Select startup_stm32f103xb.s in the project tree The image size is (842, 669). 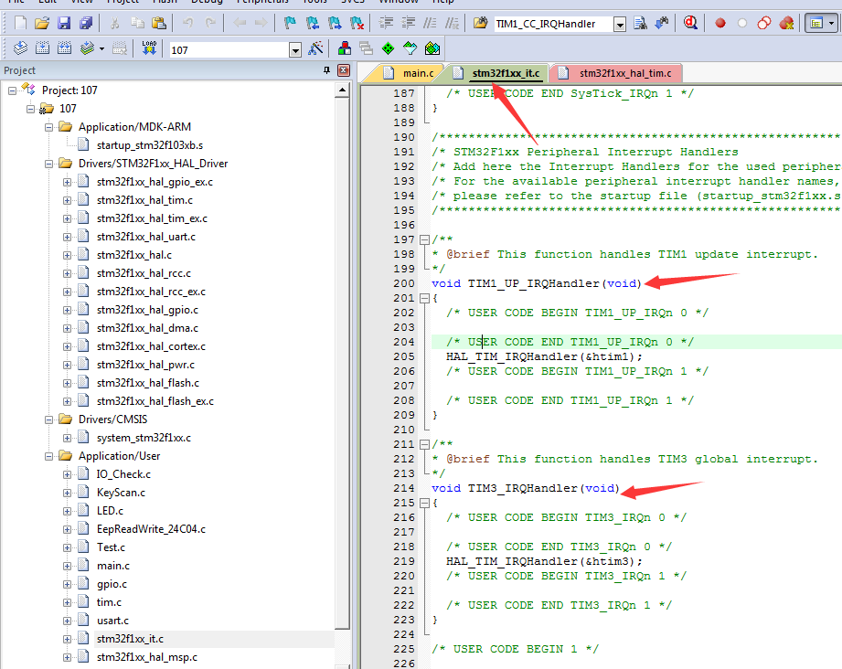(150, 145)
